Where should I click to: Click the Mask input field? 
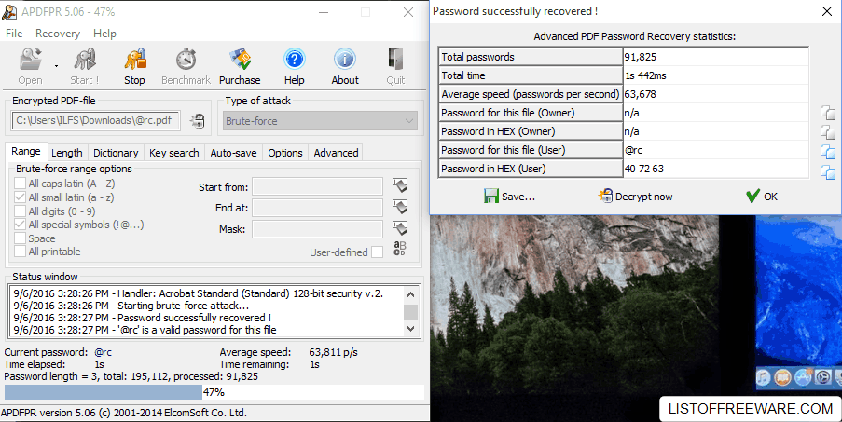(x=317, y=229)
